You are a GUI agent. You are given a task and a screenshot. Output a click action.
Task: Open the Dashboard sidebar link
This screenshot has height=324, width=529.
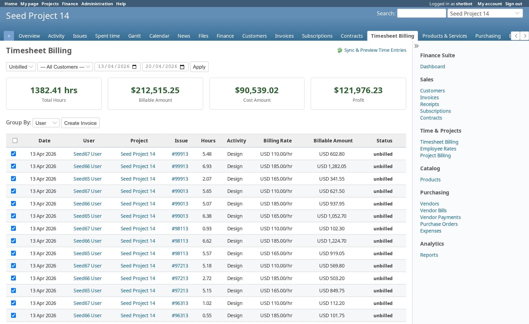(x=433, y=67)
